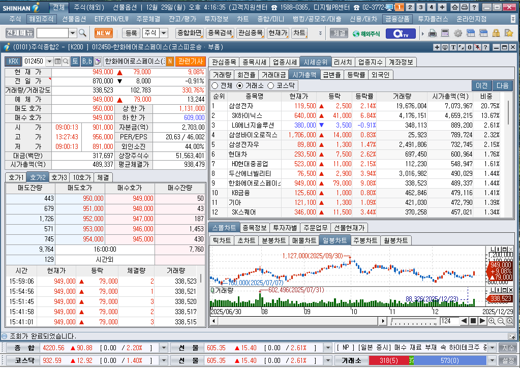Viewport: 520px width, 368px height.
Task: Click the alpha TV logo button
Action: 400,33
